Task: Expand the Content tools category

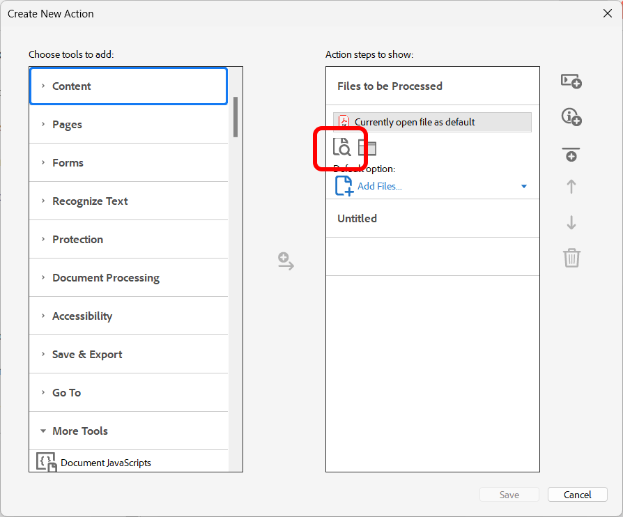Action: click(71, 86)
